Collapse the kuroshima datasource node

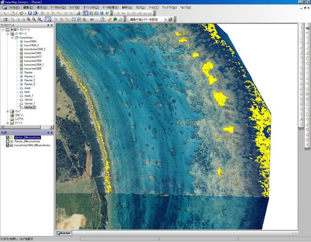[12, 38]
